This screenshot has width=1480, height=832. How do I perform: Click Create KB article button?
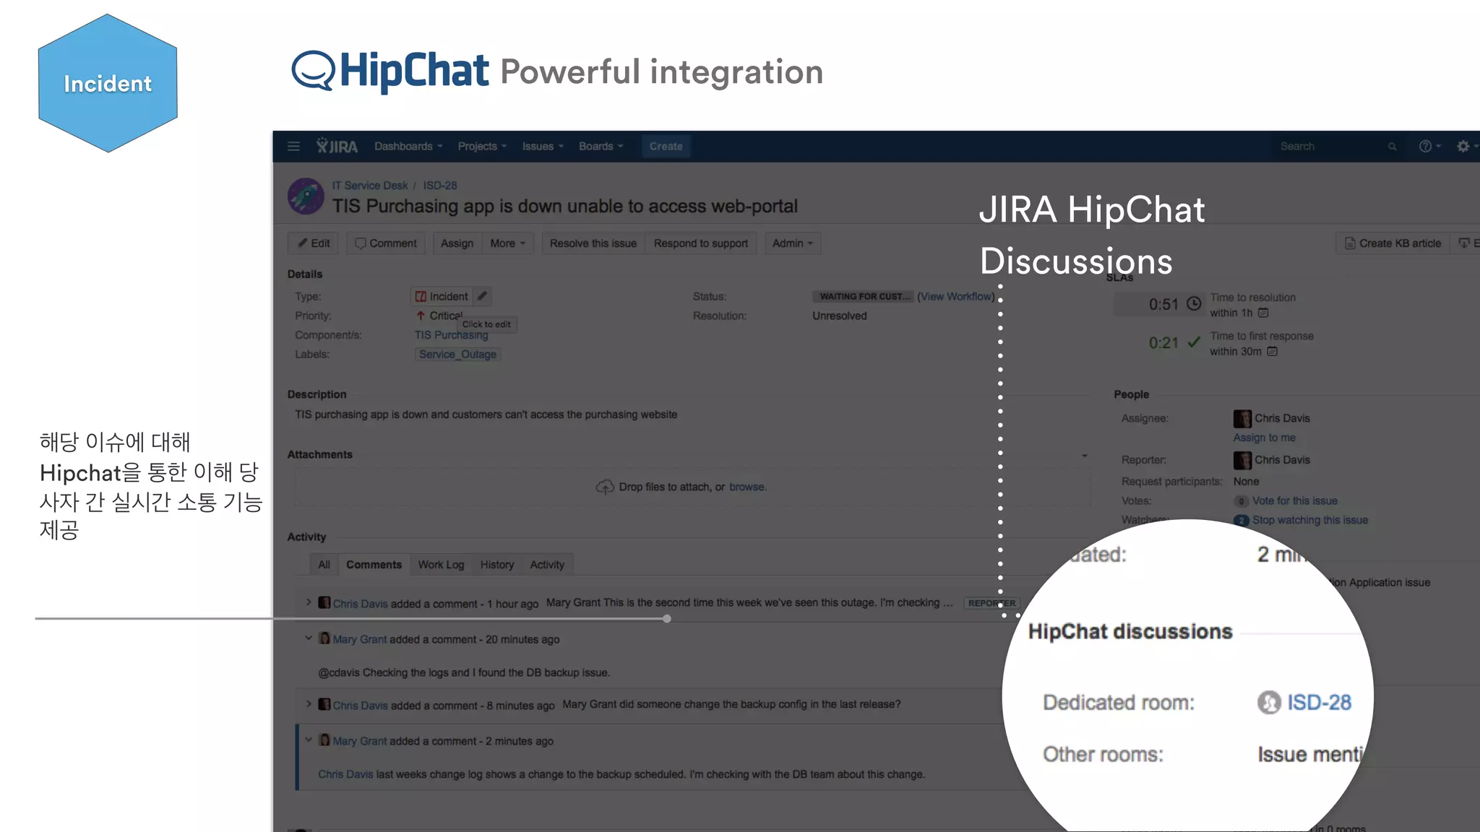click(x=1393, y=243)
